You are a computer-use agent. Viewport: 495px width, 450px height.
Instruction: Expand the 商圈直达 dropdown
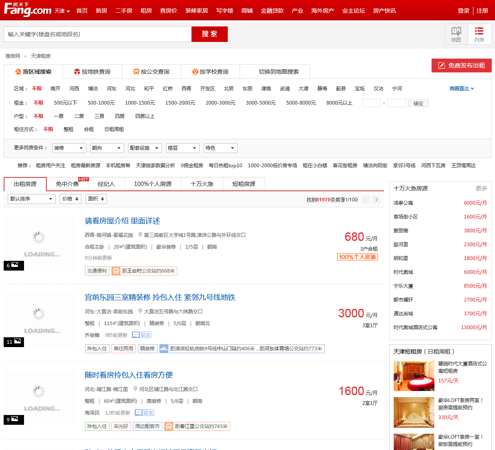coord(462,88)
